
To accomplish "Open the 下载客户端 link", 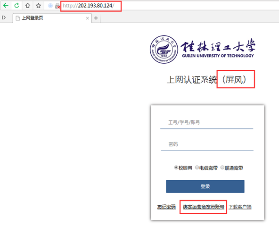I will (240, 207).
